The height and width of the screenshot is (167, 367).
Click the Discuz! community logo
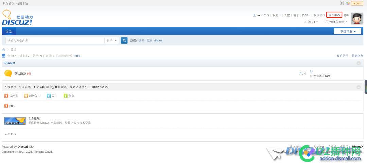coord(18,18)
